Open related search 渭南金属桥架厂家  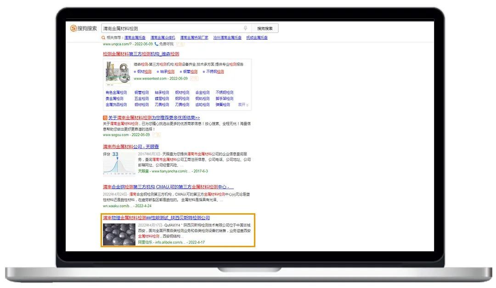[x=194, y=38]
